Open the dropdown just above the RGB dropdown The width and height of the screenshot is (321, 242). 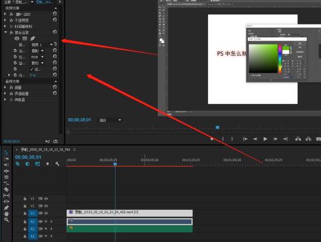pyautogui.click(x=38, y=51)
